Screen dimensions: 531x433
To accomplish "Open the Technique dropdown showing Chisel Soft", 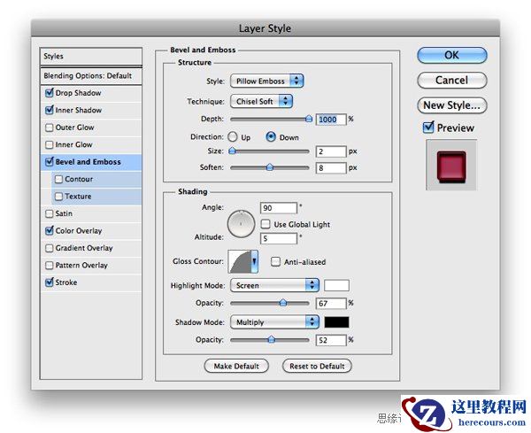I will click(x=261, y=101).
